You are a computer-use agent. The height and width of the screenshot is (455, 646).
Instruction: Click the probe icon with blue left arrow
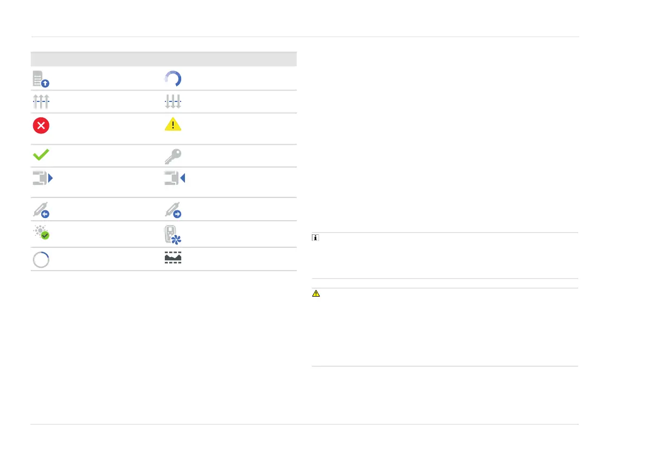coord(41,209)
